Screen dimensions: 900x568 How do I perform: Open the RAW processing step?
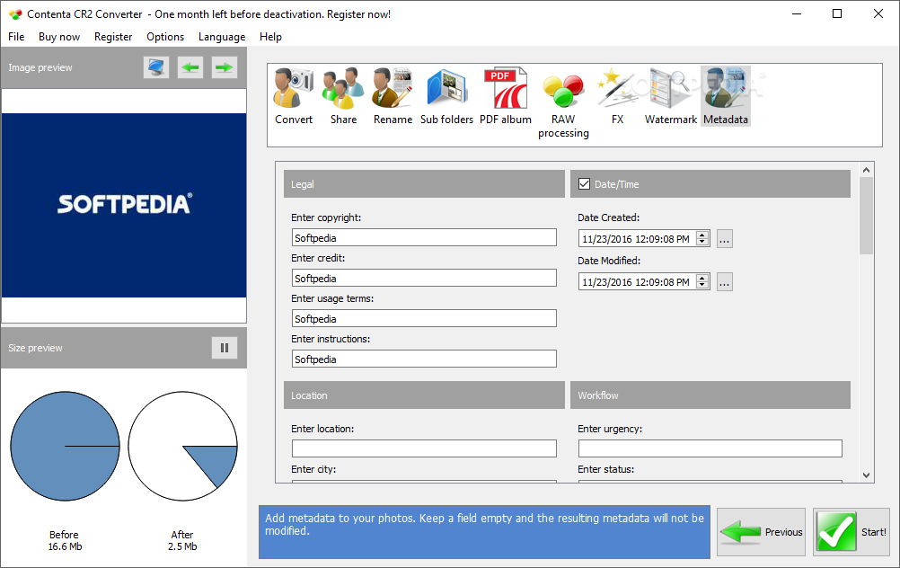pyautogui.click(x=563, y=102)
